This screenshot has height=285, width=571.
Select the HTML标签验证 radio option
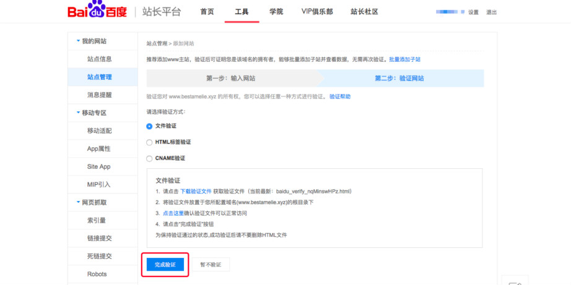pyautogui.click(x=149, y=142)
